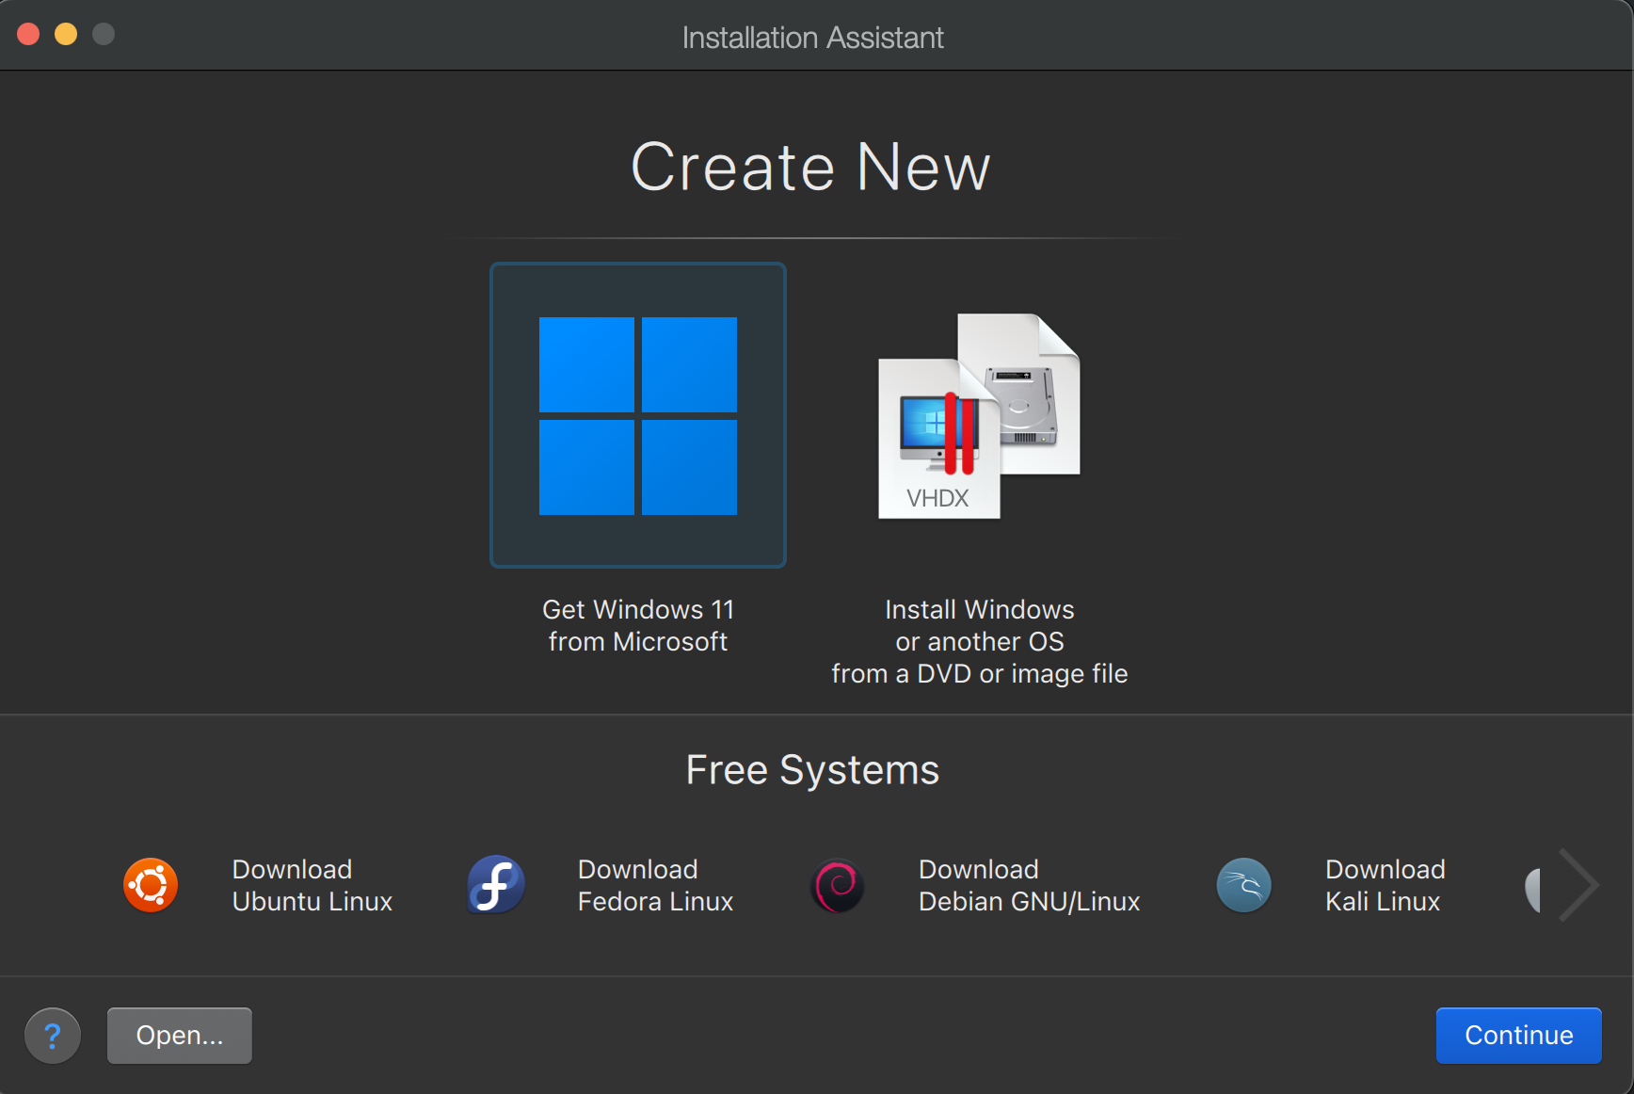Viewport: 1634px width, 1094px height.
Task: Select 'Get Windows 11 from Microsoft' label
Action: [638, 625]
